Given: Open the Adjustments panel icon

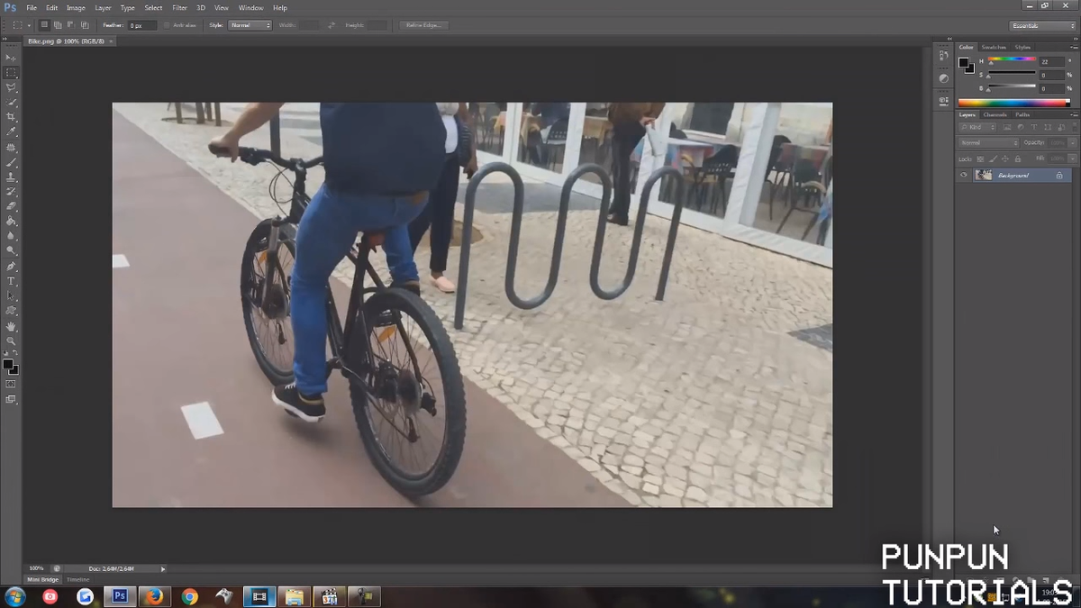Looking at the screenshot, I should (943, 78).
